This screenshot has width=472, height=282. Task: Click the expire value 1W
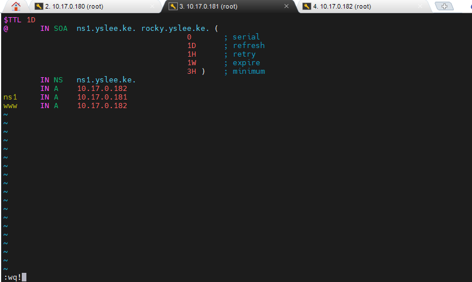coord(192,63)
